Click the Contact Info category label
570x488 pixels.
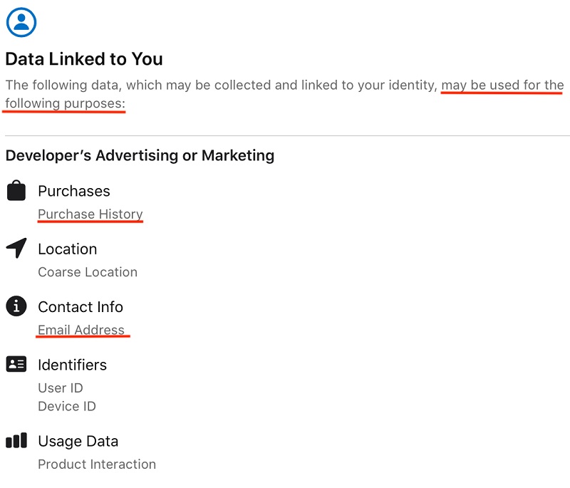(81, 306)
